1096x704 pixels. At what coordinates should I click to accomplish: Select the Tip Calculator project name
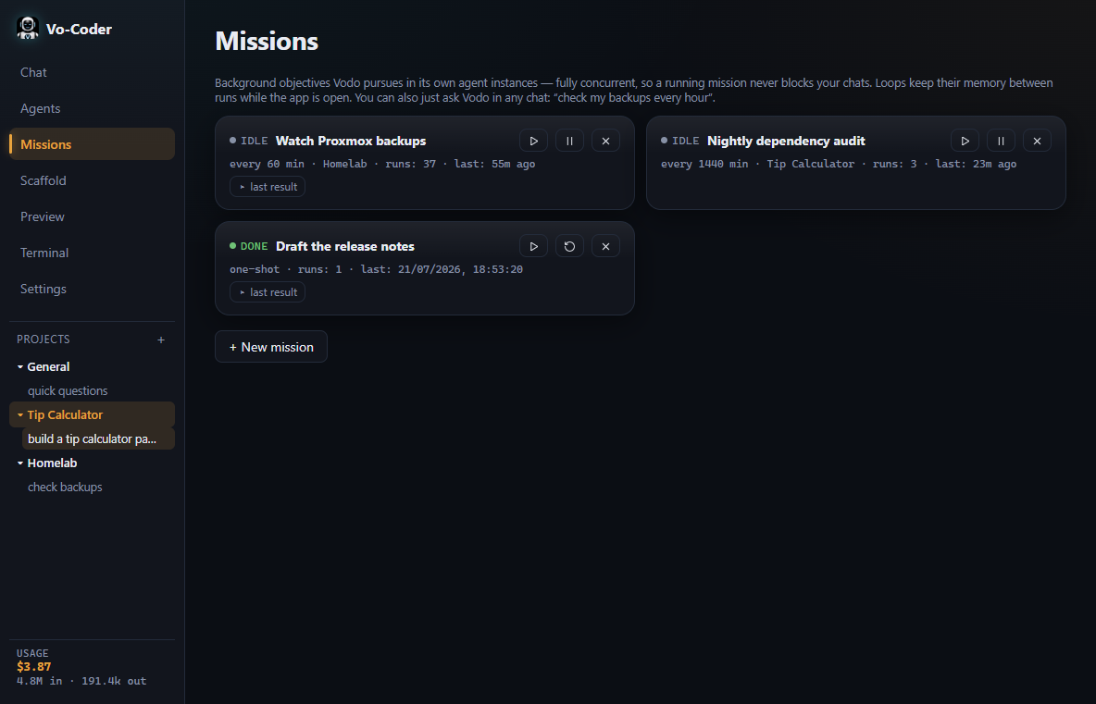point(65,415)
